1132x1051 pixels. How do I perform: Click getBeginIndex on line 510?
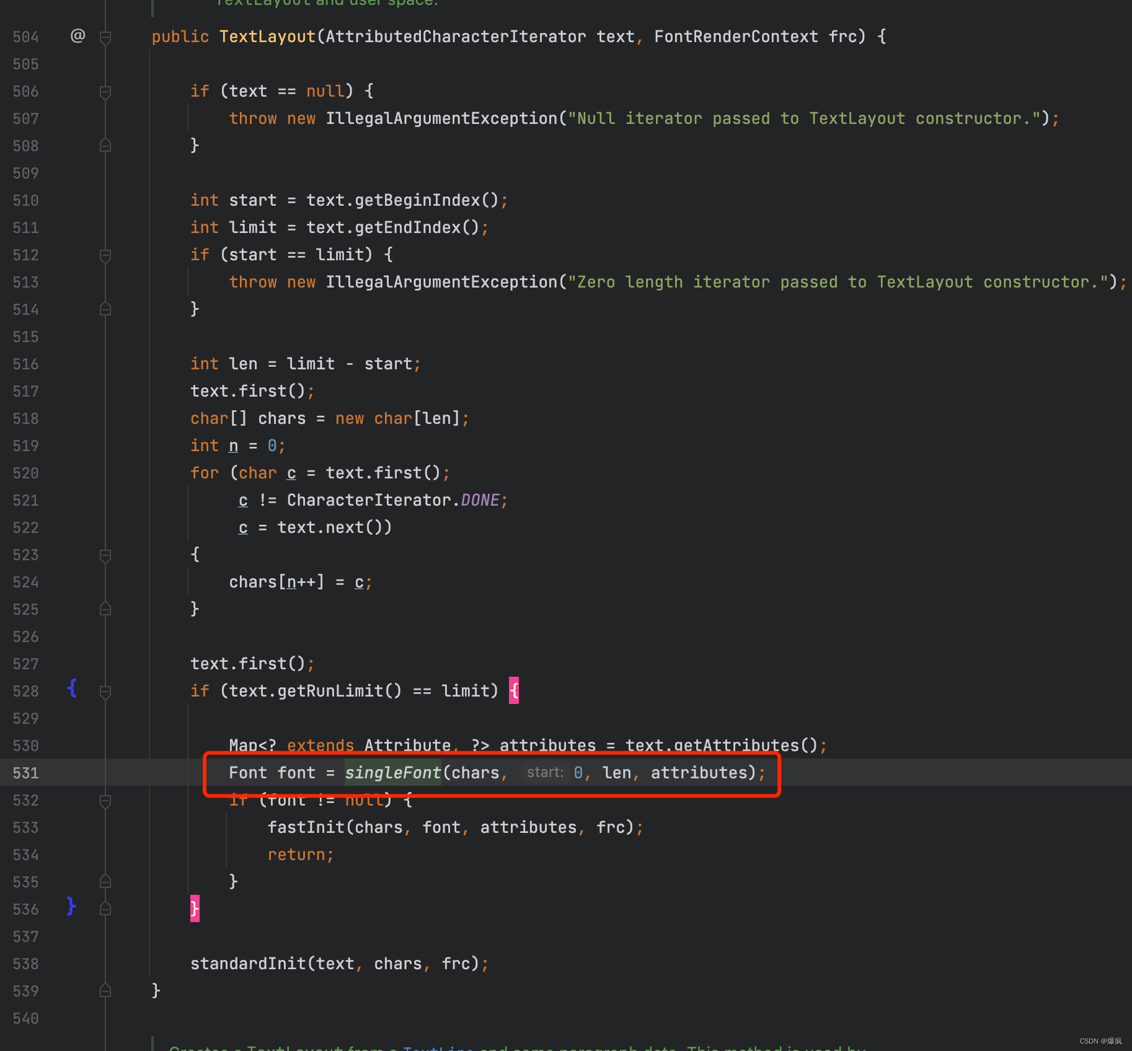click(417, 200)
